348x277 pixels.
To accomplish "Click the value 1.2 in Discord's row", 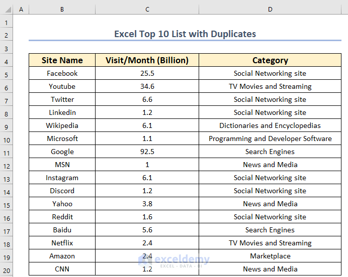I will coord(147,191).
